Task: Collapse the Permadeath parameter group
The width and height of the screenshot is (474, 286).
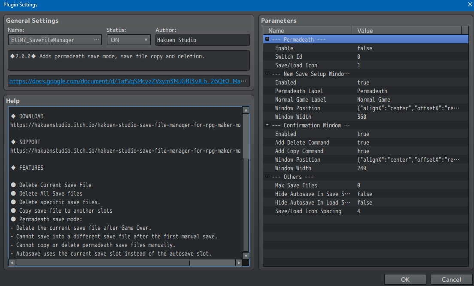Action: coord(267,39)
